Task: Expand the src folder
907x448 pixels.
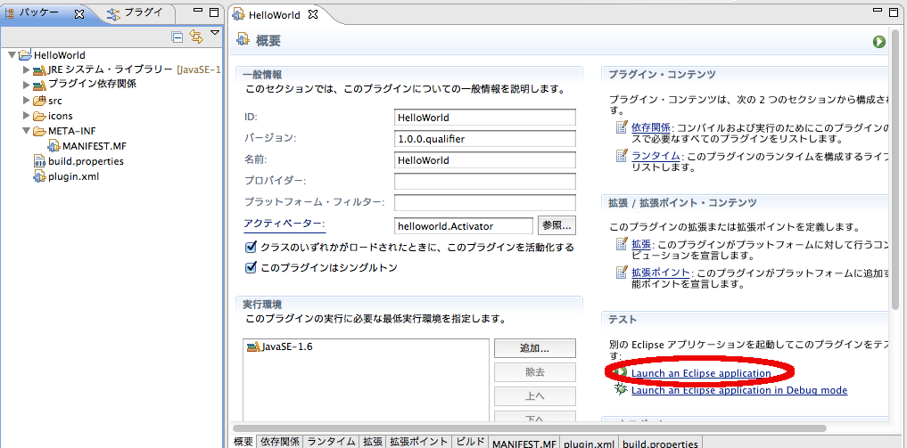Action: tap(27, 101)
